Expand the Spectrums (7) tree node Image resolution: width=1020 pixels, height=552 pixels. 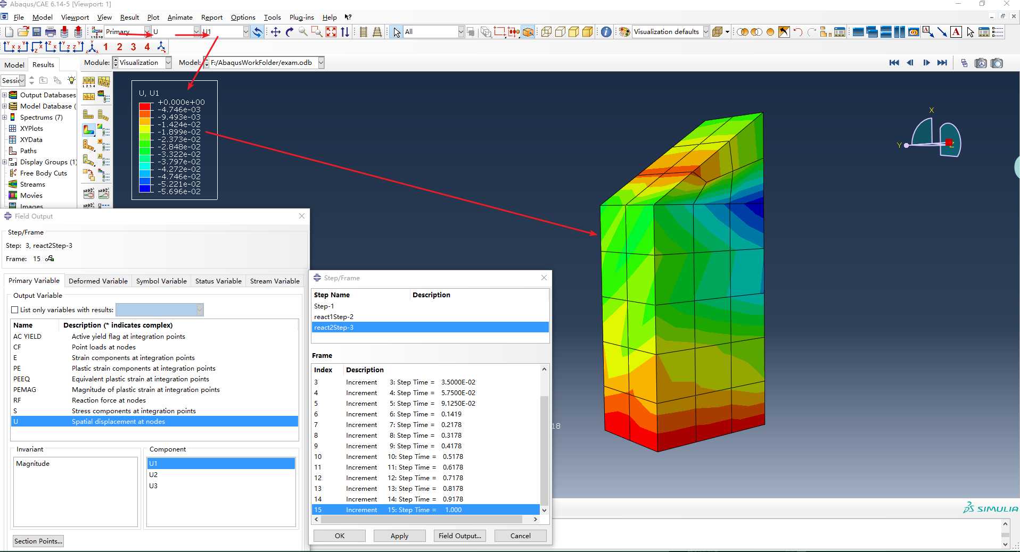click(5, 118)
